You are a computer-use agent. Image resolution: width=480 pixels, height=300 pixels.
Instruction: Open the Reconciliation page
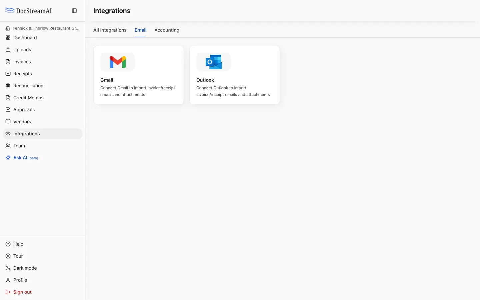[42, 86]
